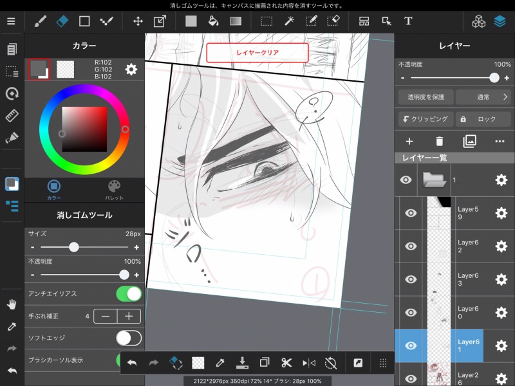Select the Move tool

pyautogui.click(x=138, y=21)
